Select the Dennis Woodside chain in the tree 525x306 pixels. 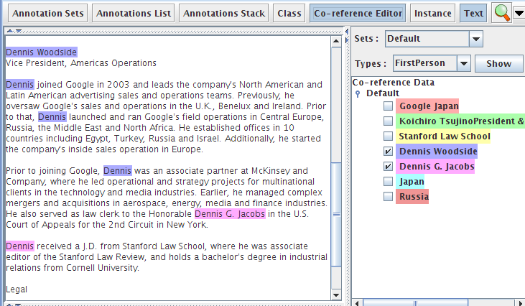tap(437, 152)
